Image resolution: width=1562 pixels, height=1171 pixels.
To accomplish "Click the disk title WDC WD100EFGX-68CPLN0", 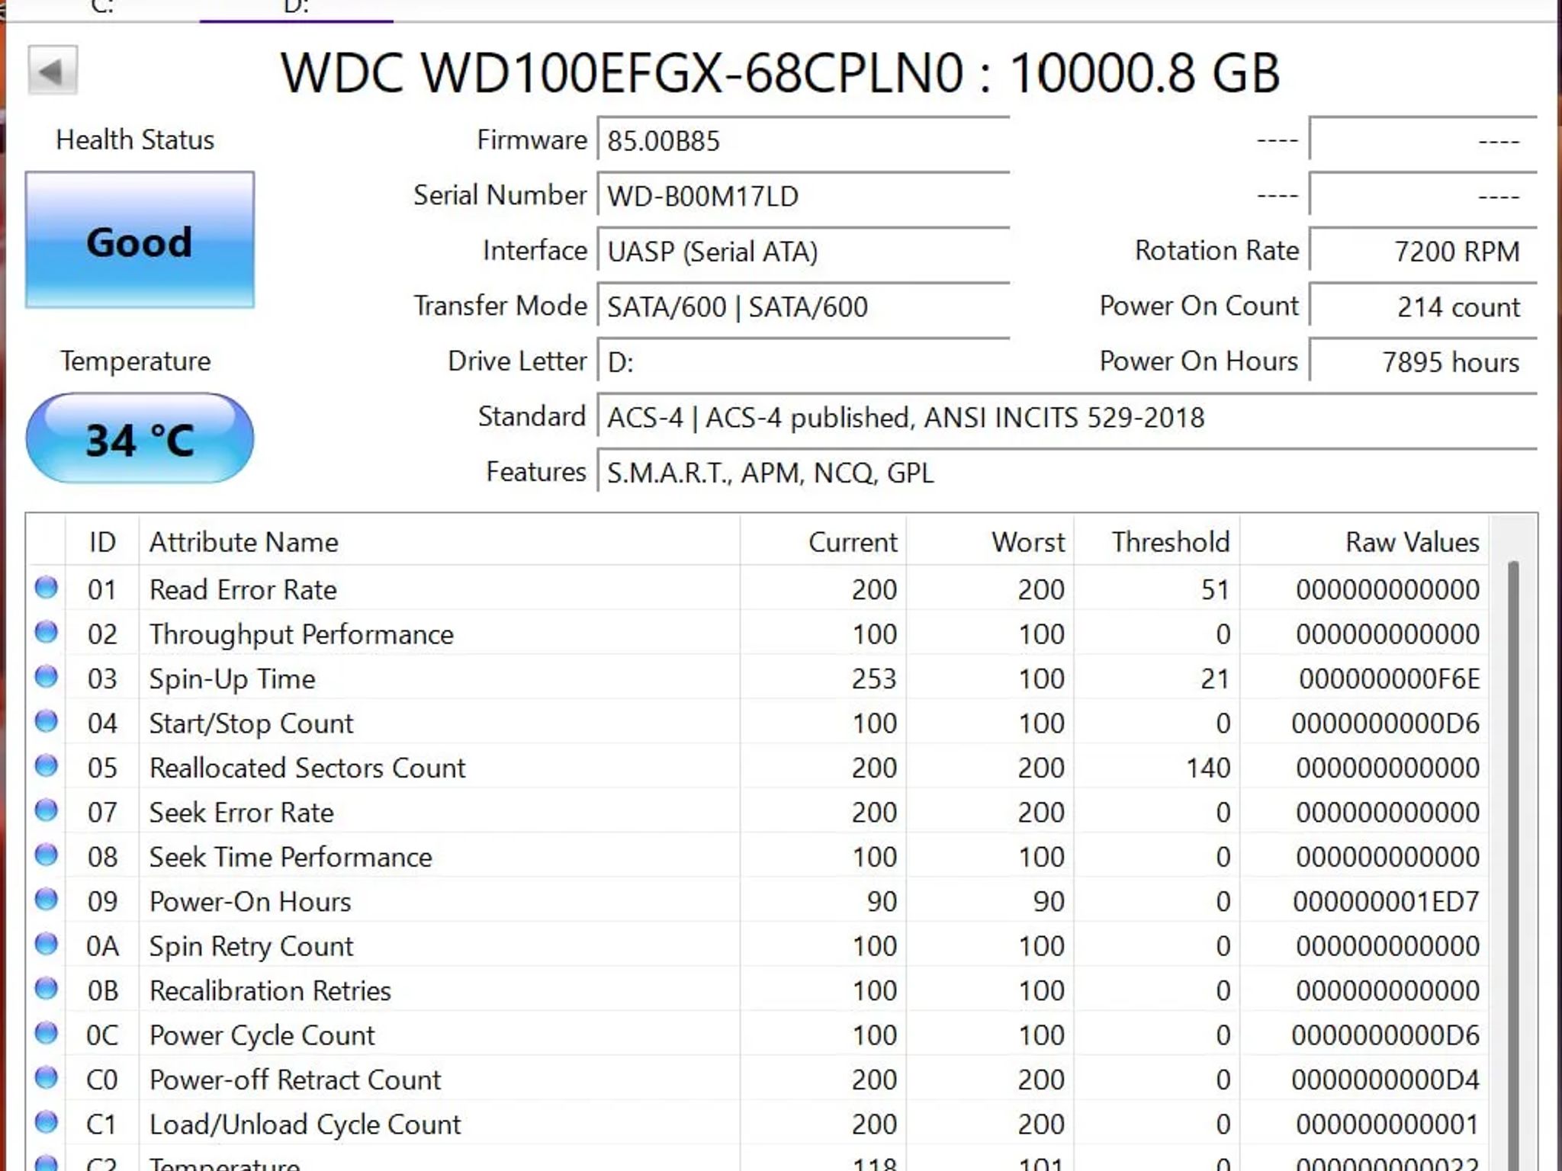I will tap(624, 73).
